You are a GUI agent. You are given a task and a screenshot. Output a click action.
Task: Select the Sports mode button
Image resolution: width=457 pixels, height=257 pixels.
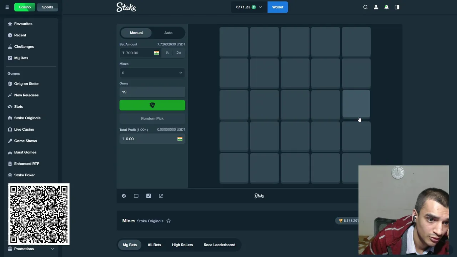click(x=47, y=7)
